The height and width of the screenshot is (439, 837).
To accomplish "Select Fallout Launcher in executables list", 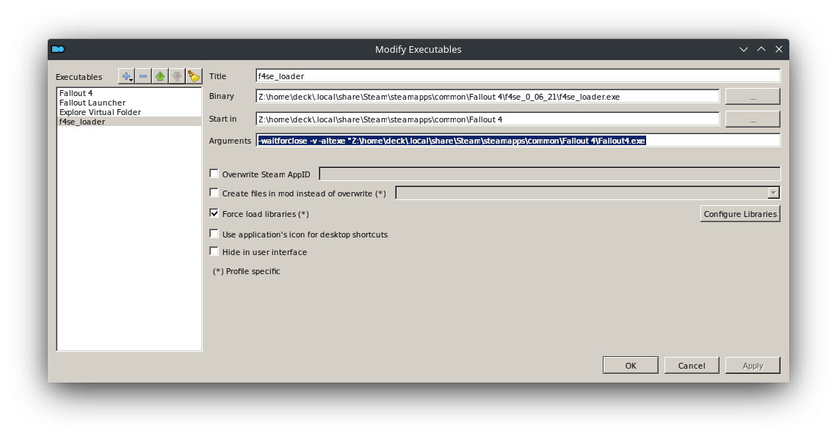I will pos(128,103).
